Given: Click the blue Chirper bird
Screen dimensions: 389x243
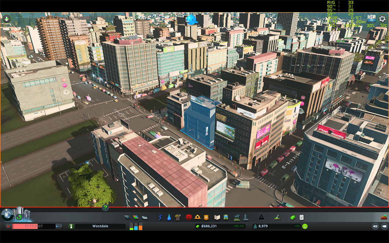Looking at the screenshot, I should coord(192,19).
